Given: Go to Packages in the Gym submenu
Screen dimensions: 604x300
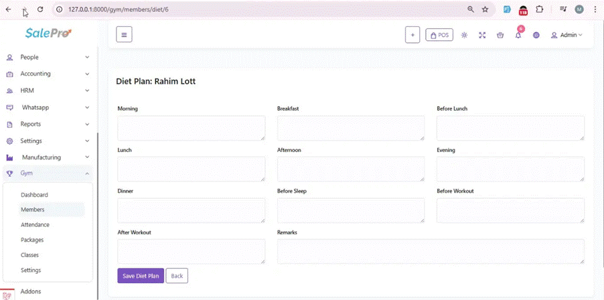Looking at the screenshot, I should 33,240.
